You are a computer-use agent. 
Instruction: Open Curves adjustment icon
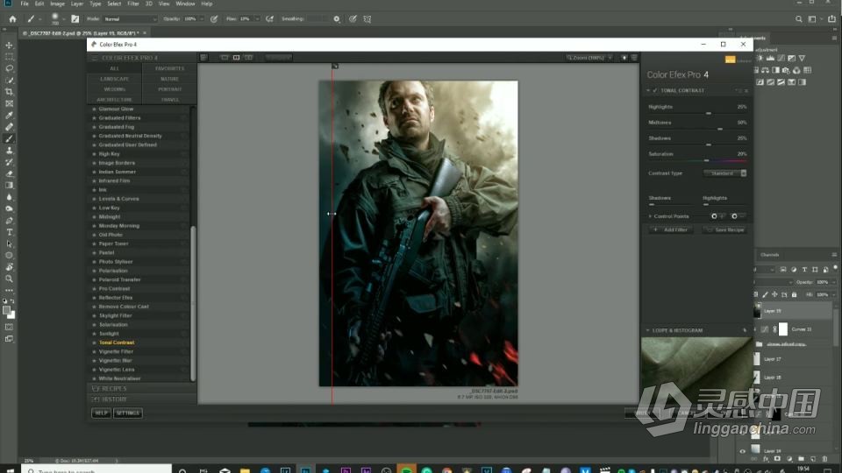[x=781, y=58]
